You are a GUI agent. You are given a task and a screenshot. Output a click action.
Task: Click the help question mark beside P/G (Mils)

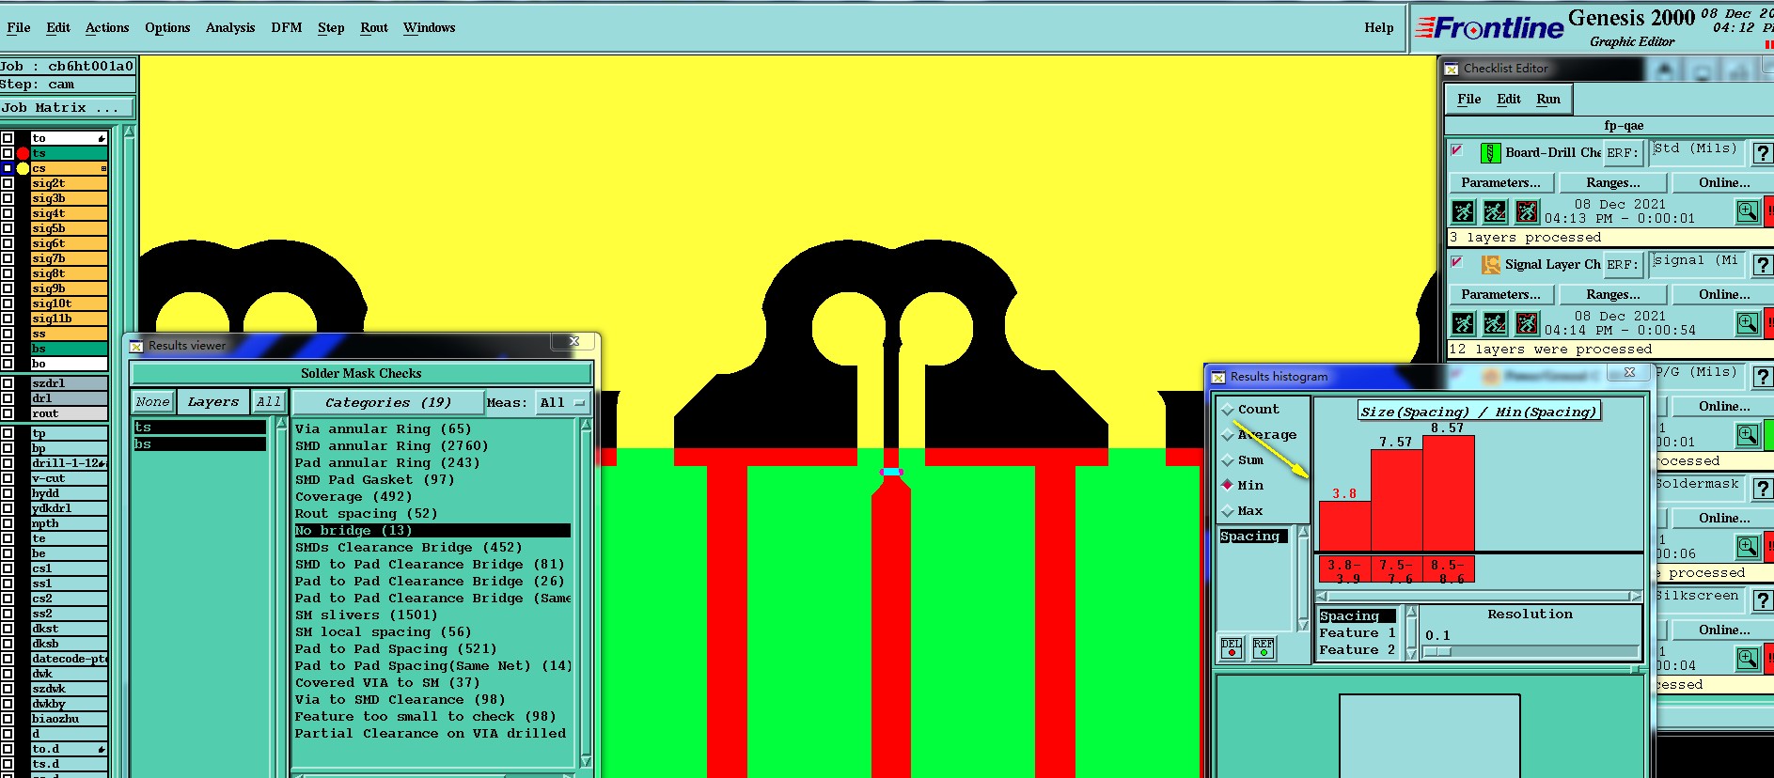pyautogui.click(x=1763, y=378)
